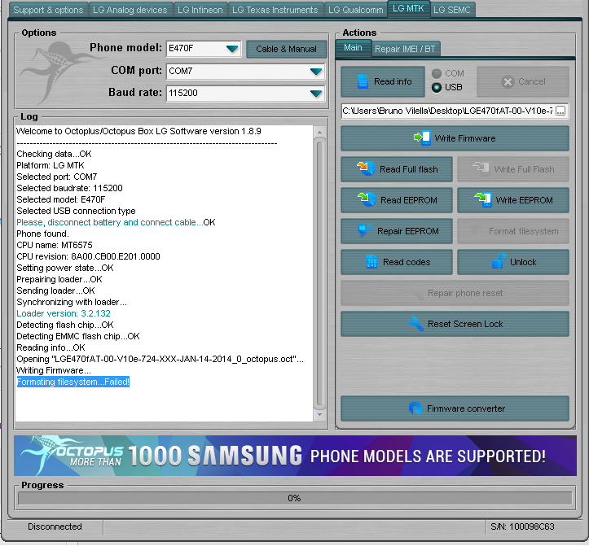
Task: Click the 'Loader version: 3.2.132' log line
Action: click(x=64, y=313)
